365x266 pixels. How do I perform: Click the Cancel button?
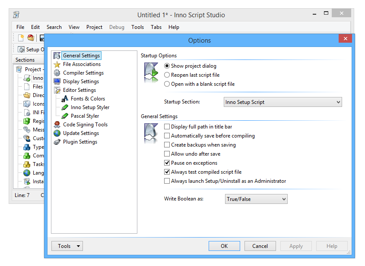click(x=260, y=246)
